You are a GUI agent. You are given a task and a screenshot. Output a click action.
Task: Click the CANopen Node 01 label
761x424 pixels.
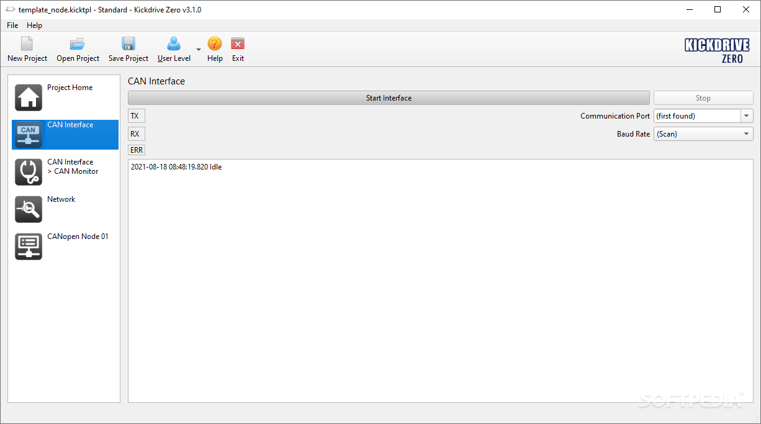coord(78,237)
